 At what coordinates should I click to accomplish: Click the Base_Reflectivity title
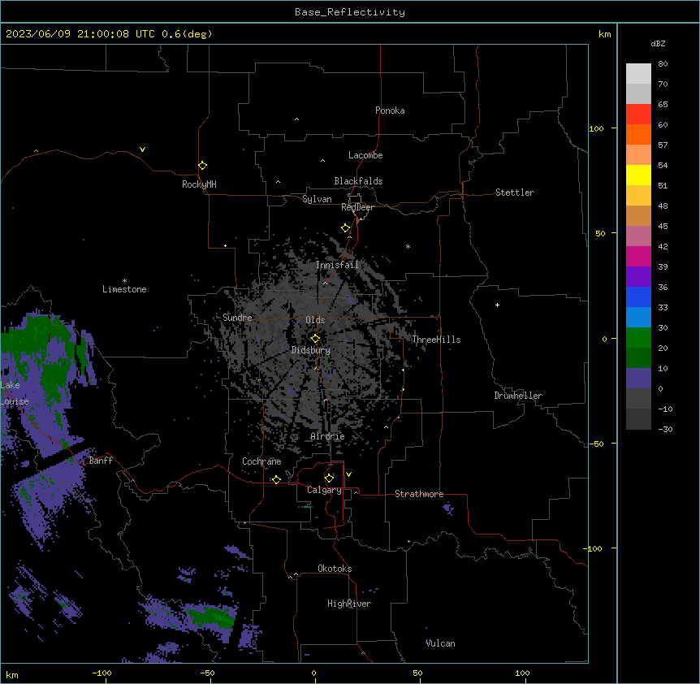[x=350, y=12]
